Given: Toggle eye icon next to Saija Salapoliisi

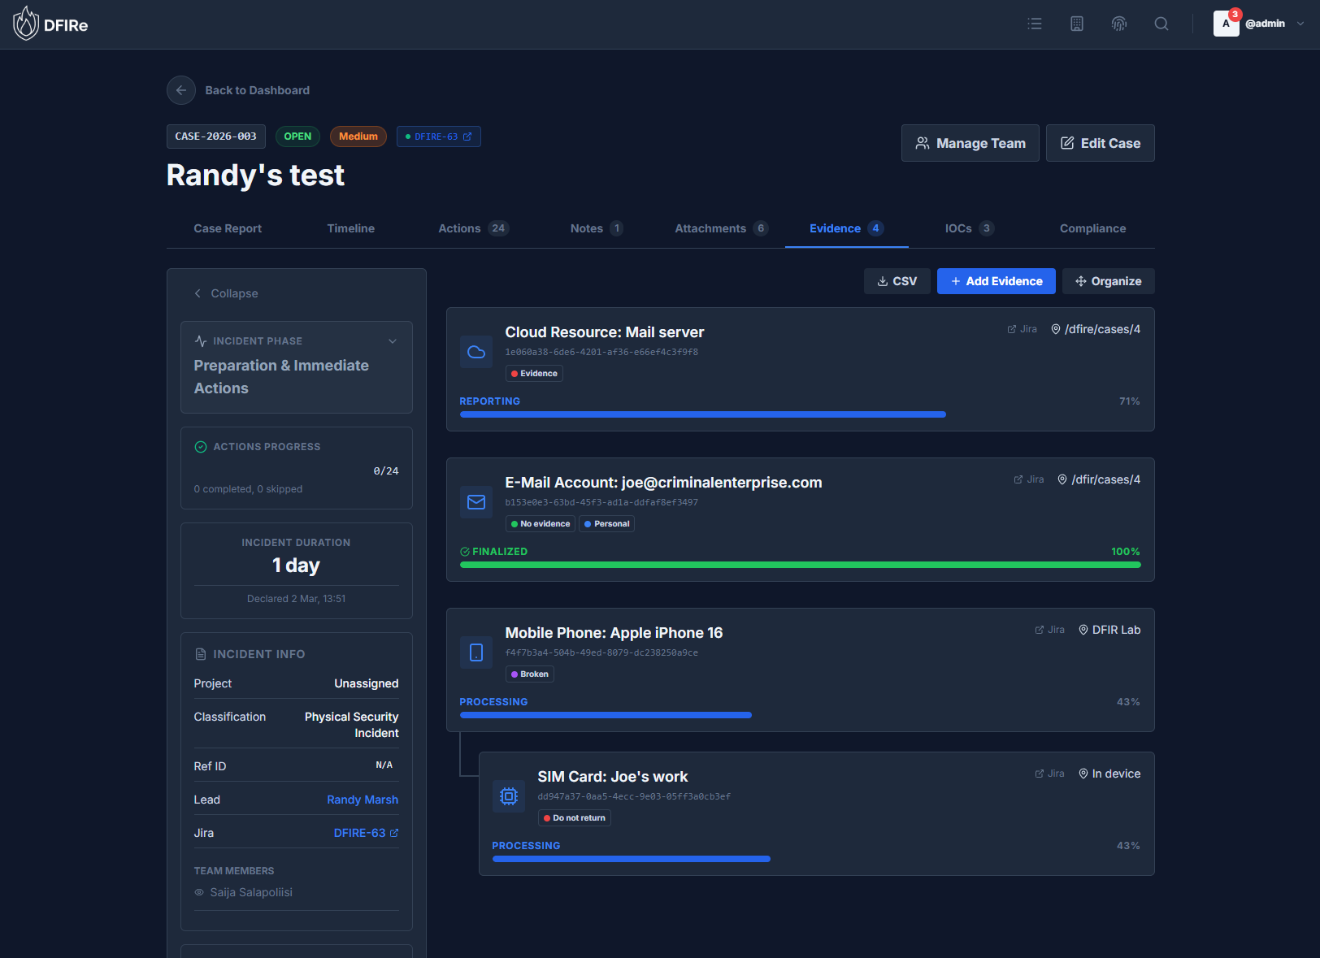Looking at the screenshot, I should point(199,892).
